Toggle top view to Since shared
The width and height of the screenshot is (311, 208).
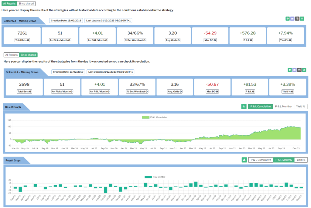click(26, 4)
